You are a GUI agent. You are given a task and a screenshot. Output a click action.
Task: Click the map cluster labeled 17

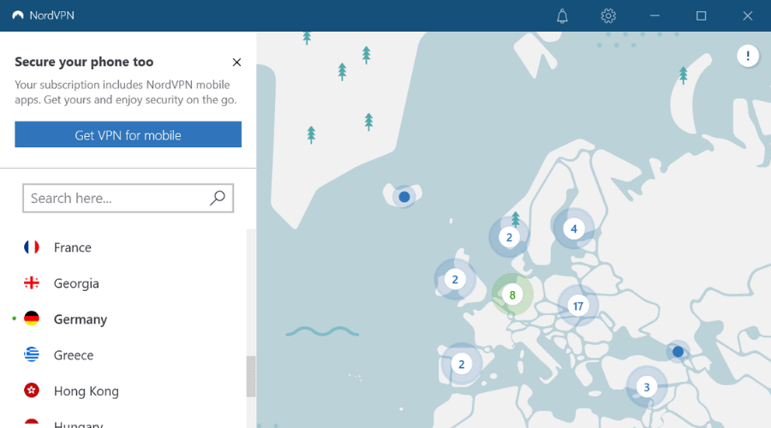pos(578,306)
